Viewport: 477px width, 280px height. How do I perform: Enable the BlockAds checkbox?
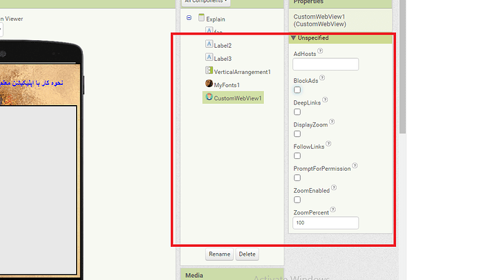297,90
